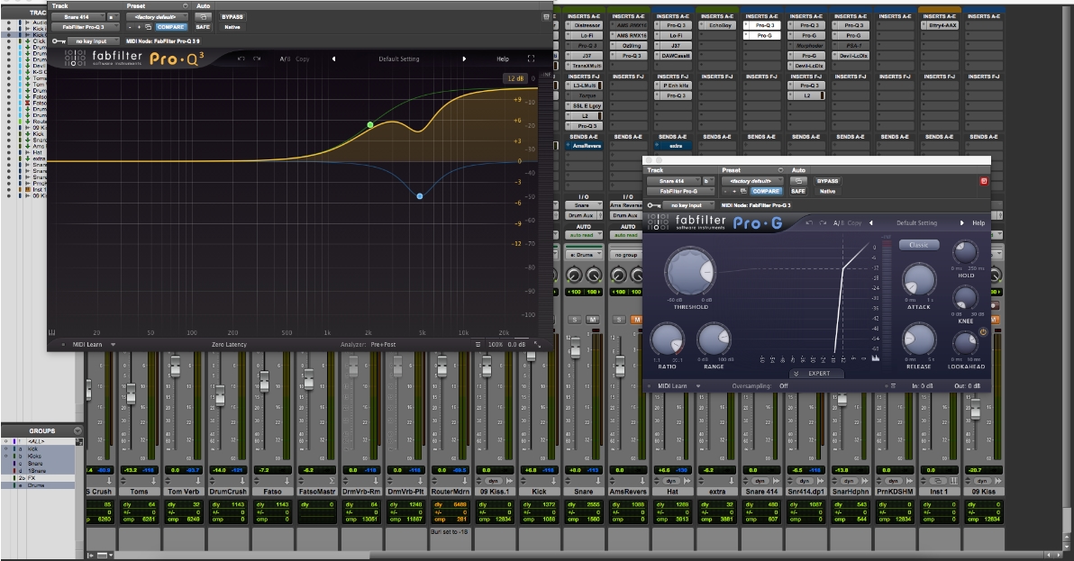The image size is (1074, 561).
Task: Toggle BYPASS in the Pro-Q 3 window
Action: point(232,16)
